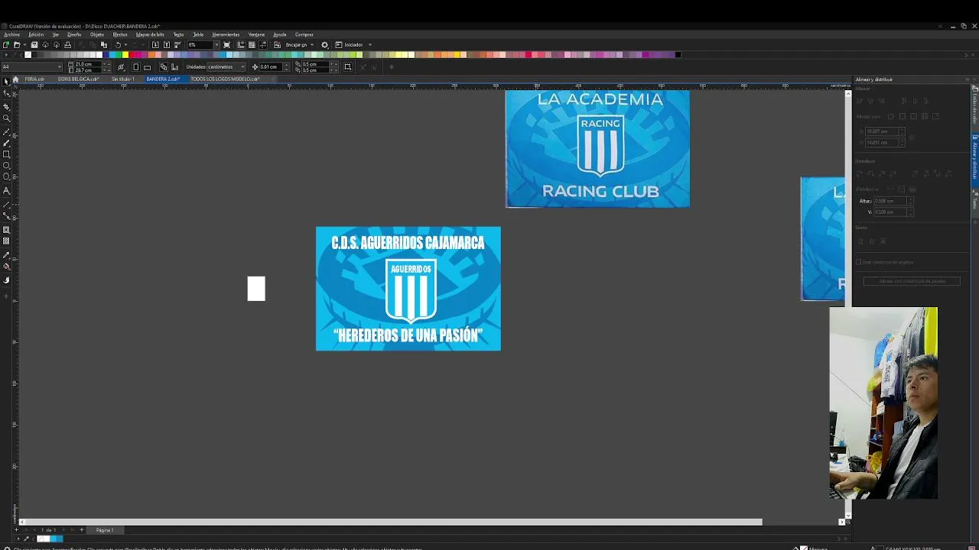
Task: Click the 'Página 1' page tab
Action: click(105, 530)
